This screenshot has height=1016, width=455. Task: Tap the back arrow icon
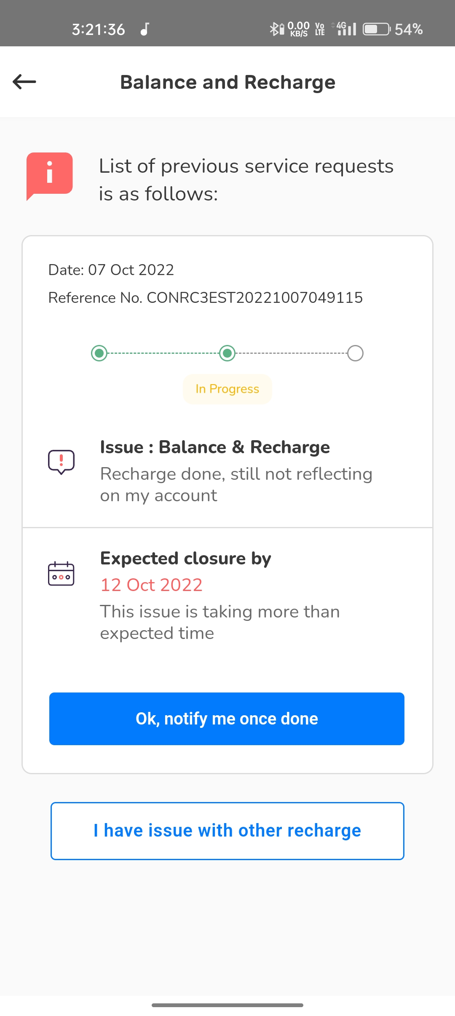(24, 82)
